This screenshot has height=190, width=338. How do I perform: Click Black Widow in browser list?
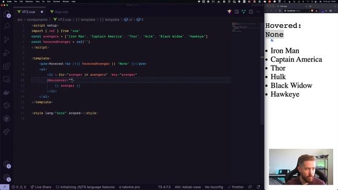pyautogui.click(x=292, y=85)
